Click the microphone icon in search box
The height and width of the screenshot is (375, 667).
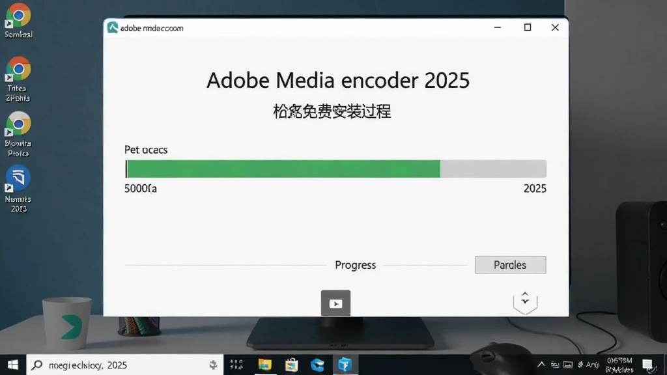click(213, 365)
